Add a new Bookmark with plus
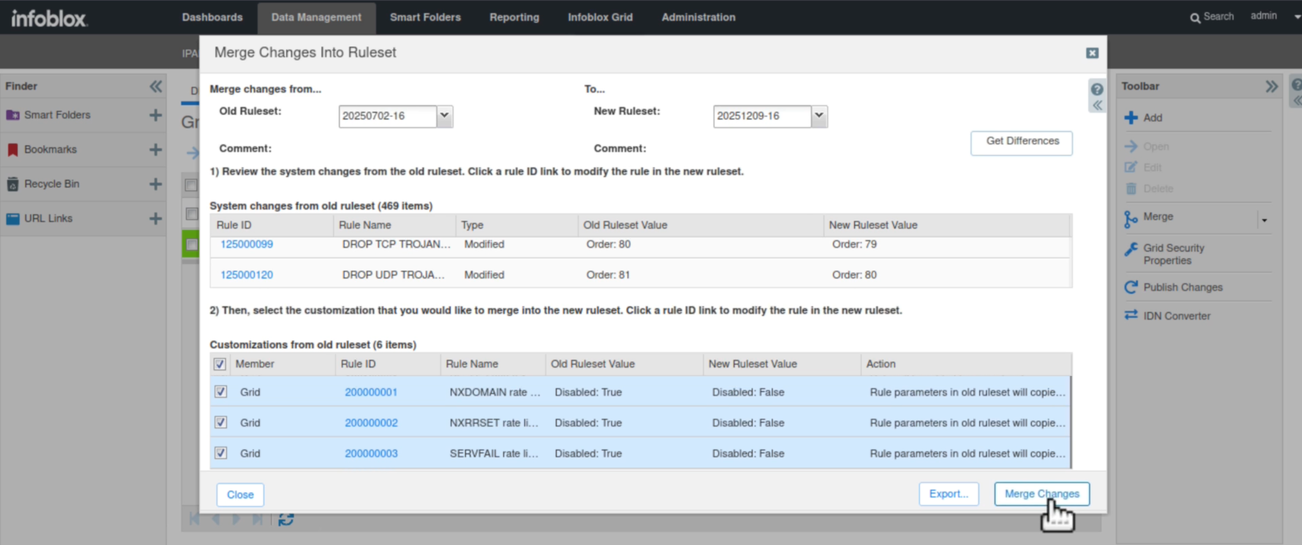This screenshot has height=545, width=1302. coord(156,150)
